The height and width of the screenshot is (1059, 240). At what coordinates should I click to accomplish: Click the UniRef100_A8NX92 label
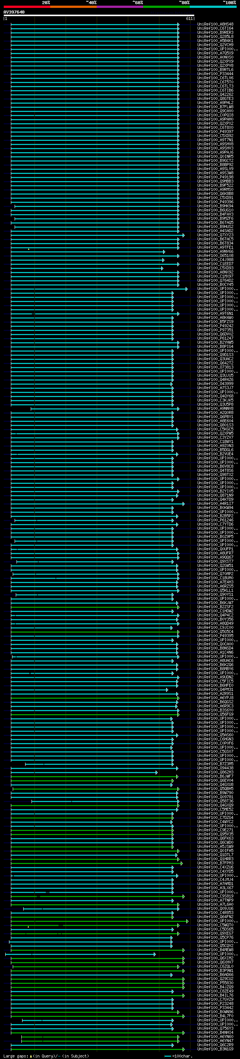tap(215, 272)
